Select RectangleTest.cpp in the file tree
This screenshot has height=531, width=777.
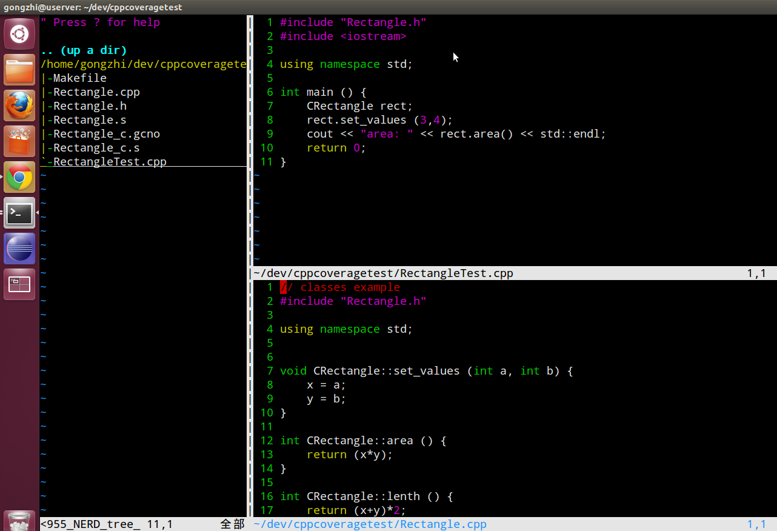tap(109, 162)
